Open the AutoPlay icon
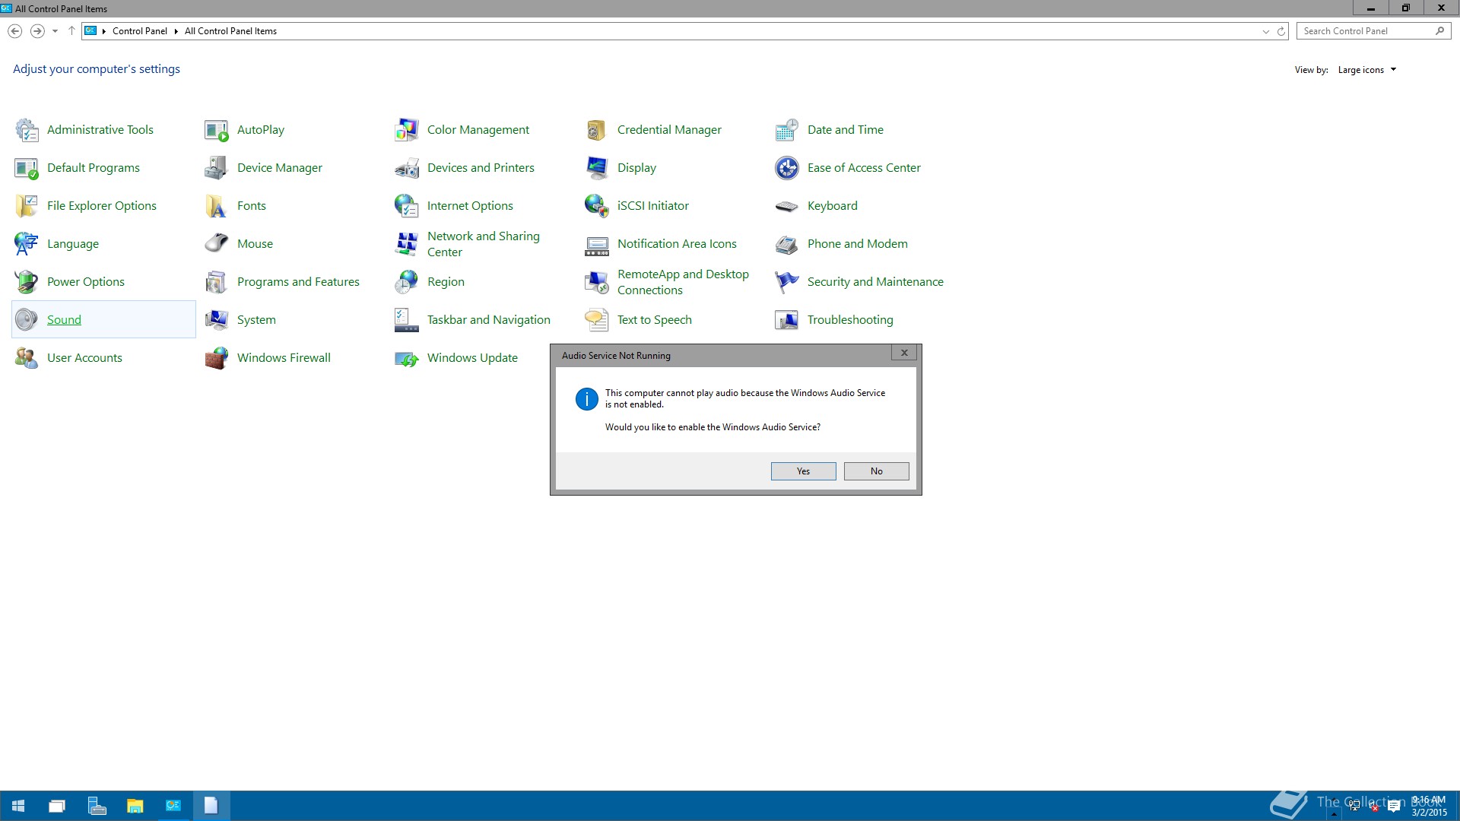 (x=217, y=130)
